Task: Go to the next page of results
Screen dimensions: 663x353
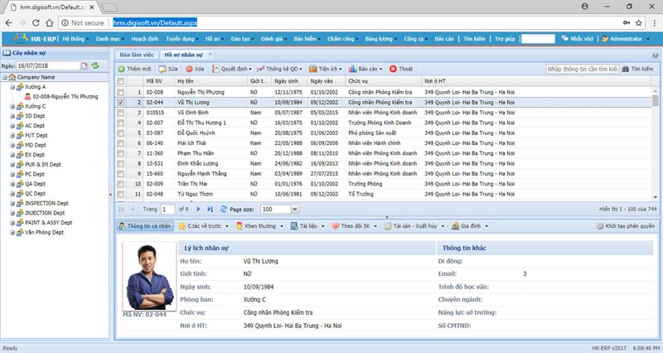Action: pyautogui.click(x=199, y=209)
